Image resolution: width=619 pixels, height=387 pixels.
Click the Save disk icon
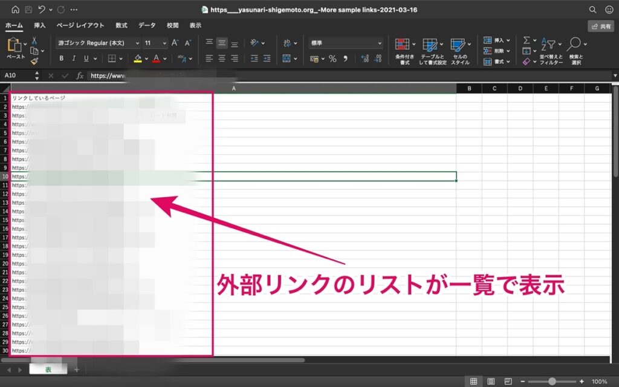click(x=28, y=10)
